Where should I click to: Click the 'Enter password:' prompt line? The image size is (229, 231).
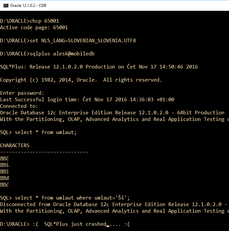22,93
